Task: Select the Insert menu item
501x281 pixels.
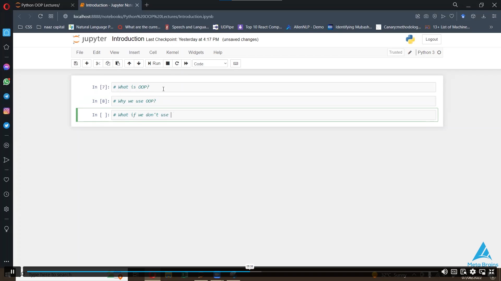Action: [134, 52]
